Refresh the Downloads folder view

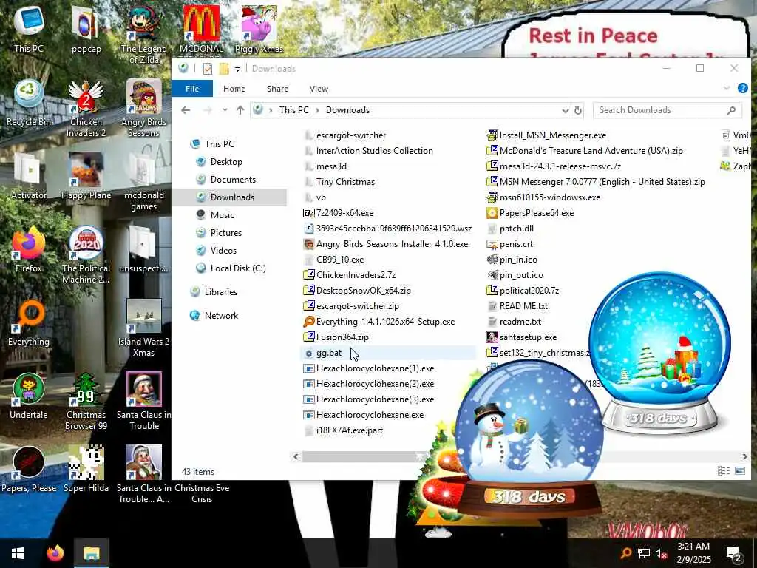[578, 111]
